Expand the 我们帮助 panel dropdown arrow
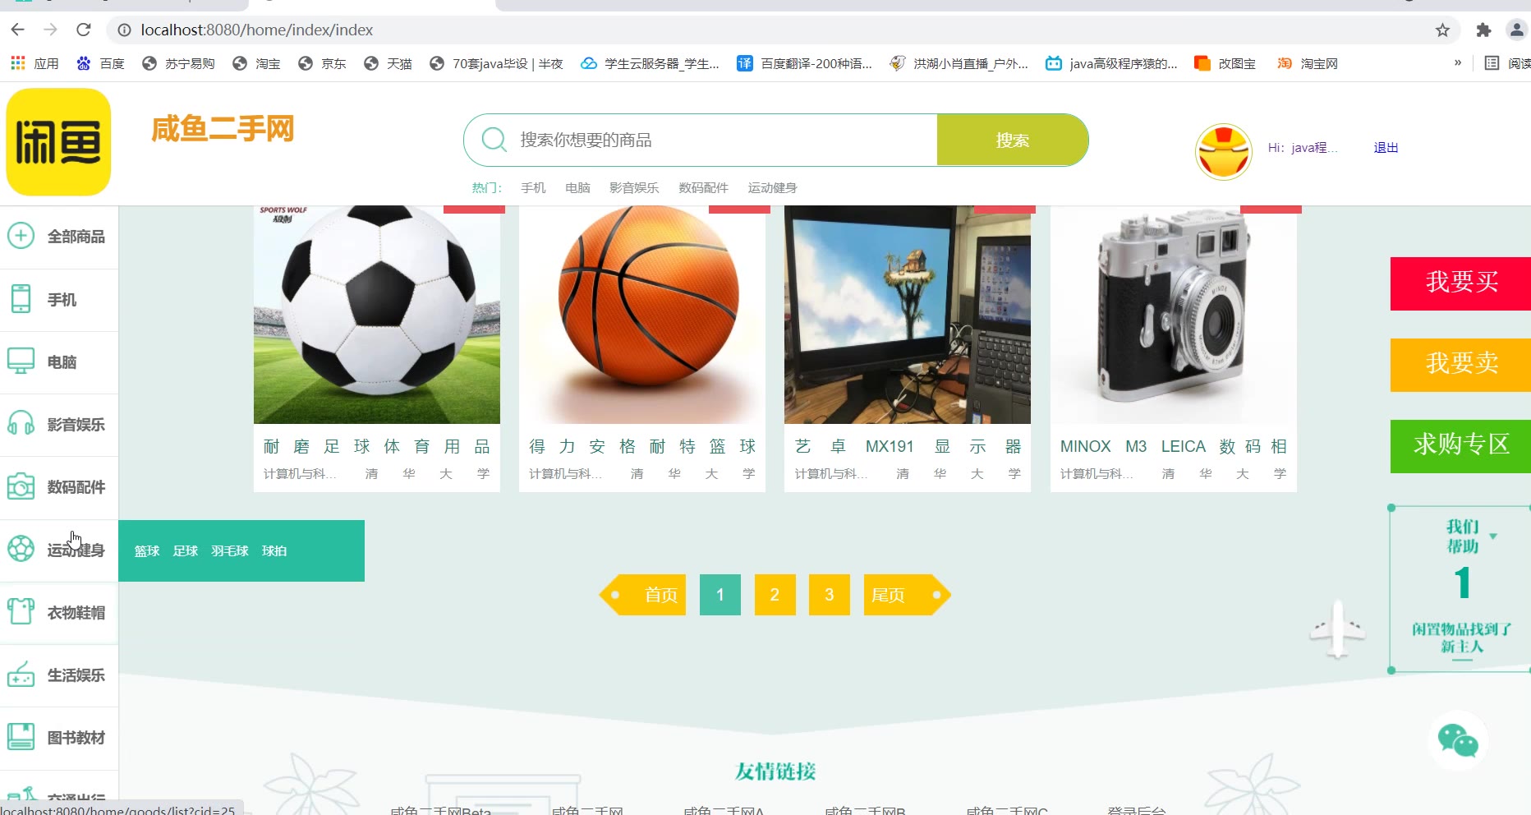Screen dimensions: 1531x815 [x=1493, y=536]
